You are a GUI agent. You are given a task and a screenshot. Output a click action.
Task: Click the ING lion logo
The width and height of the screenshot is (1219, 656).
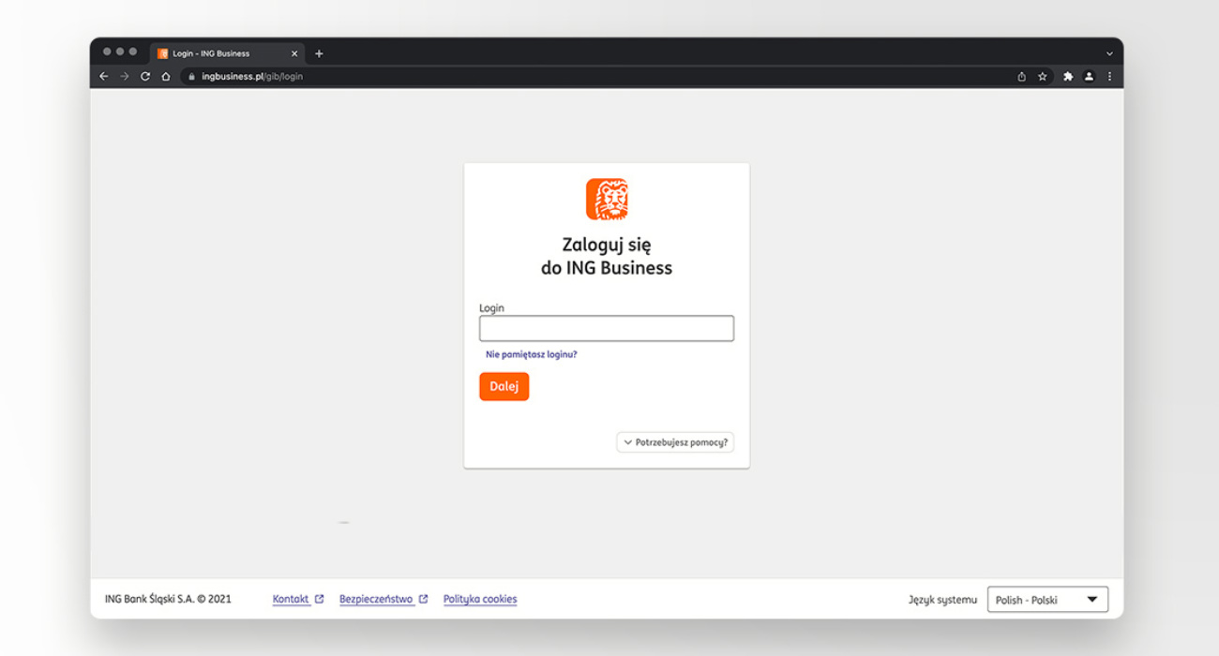point(607,200)
